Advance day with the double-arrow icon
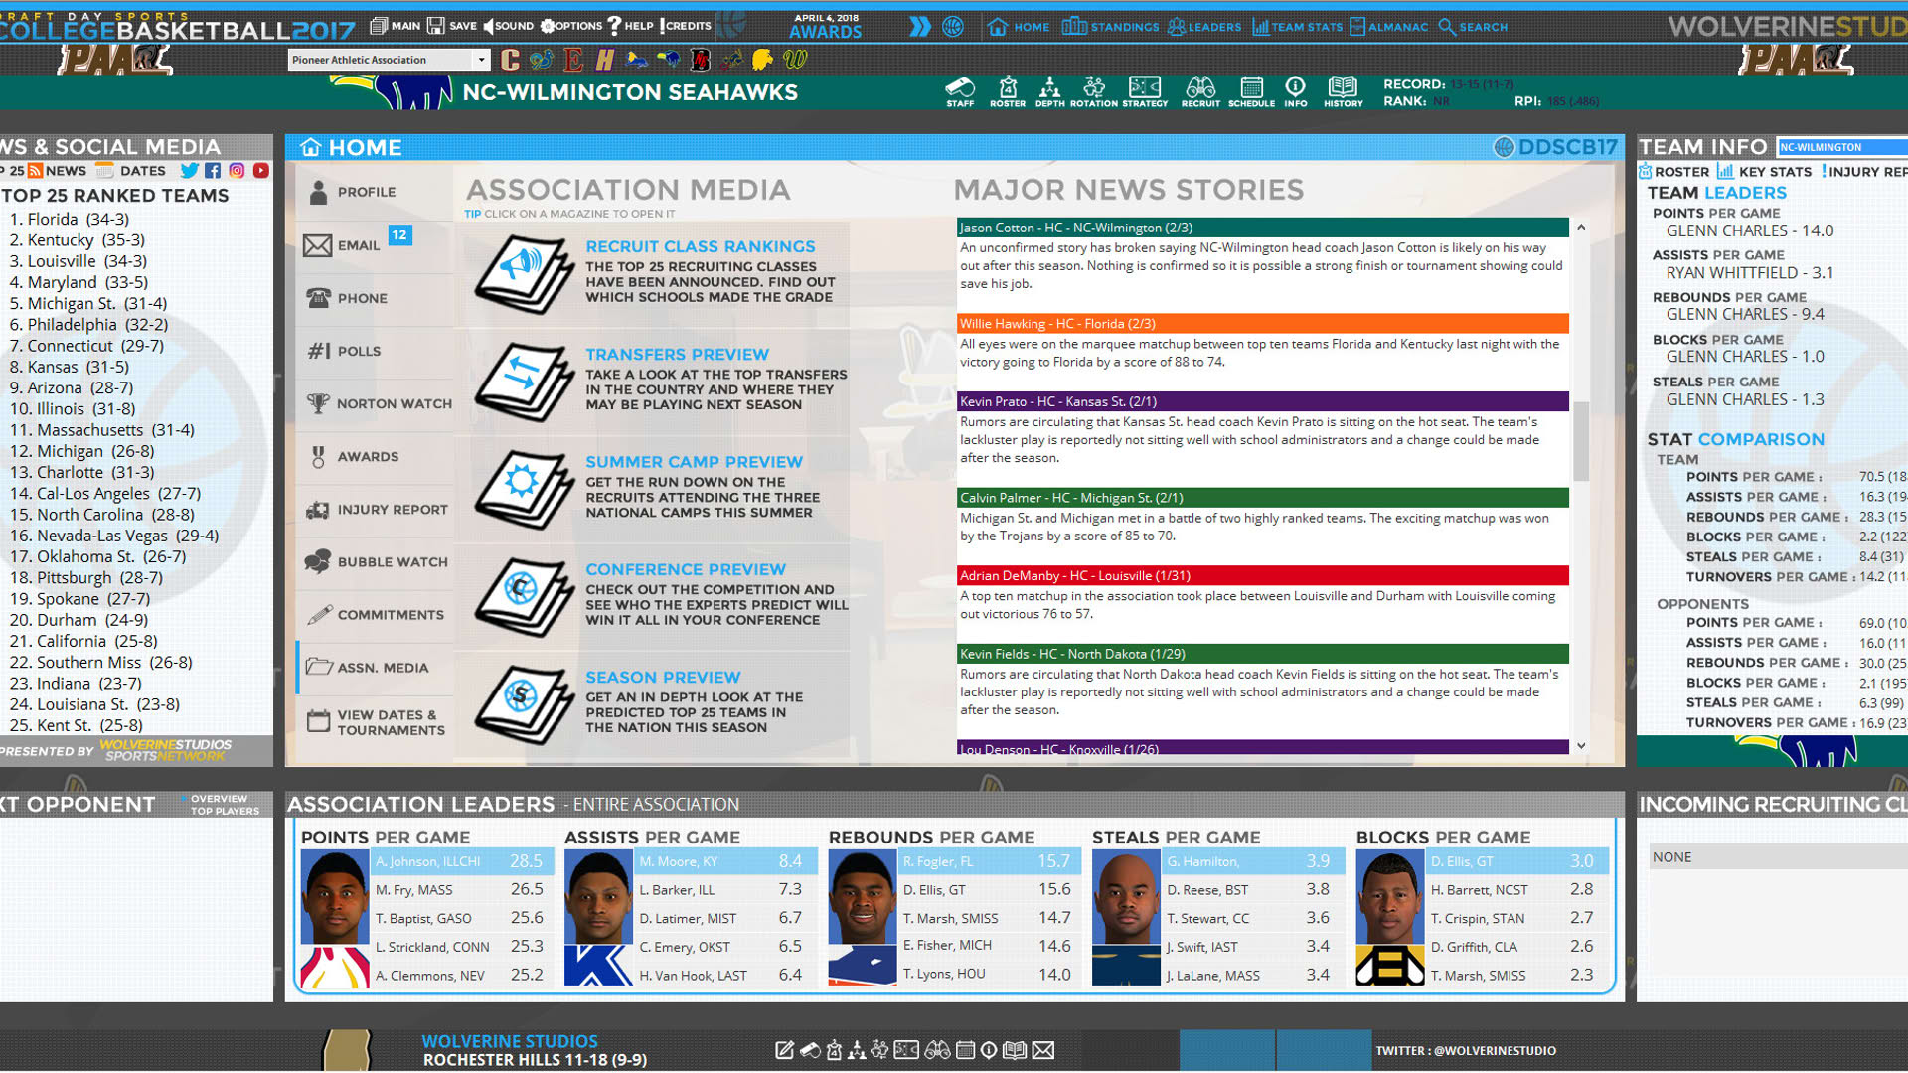This screenshot has height=1073, width=1908. (x=920, y=27)
